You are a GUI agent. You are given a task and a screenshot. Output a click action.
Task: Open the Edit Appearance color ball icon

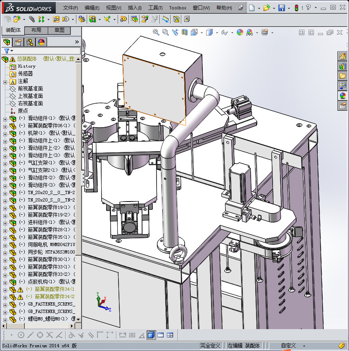[240, 32]
